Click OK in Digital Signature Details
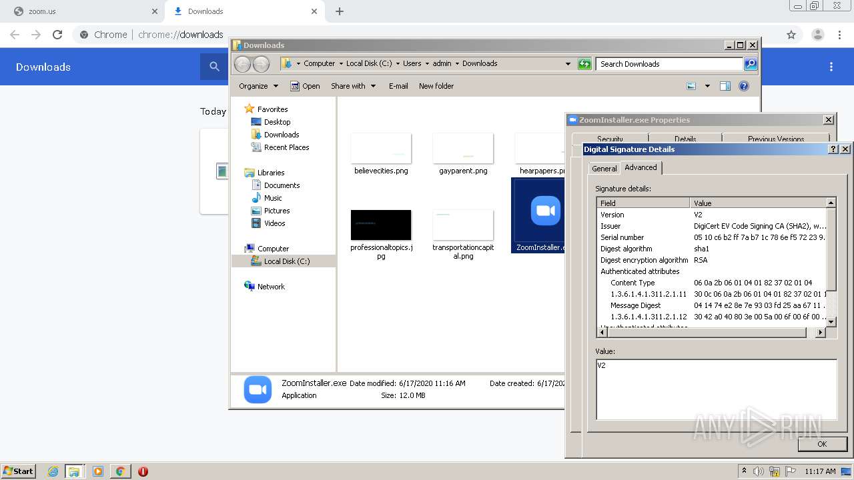This screenshot has width=854, height=480. click(822, 444)
